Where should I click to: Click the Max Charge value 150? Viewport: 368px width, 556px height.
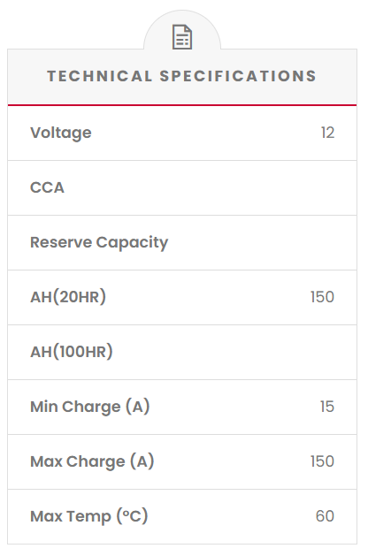[322, 461]
